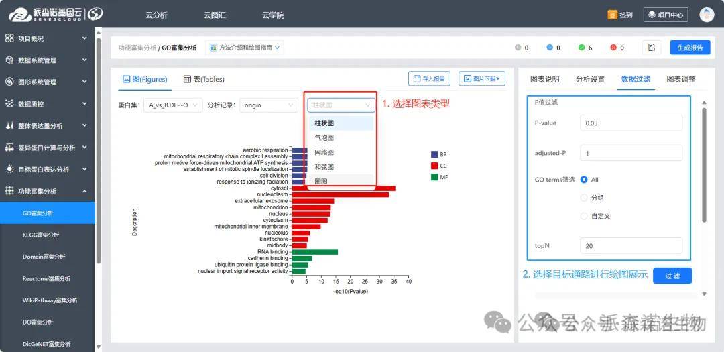This screenshot has height=352, width=724.
Task: Click the 项目概况 sidebar icon
Action: pyautogui.click(x=9, y=38)
